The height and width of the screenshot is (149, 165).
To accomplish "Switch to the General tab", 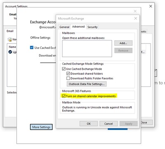I will pyautogui.click(x=64, y=27).
